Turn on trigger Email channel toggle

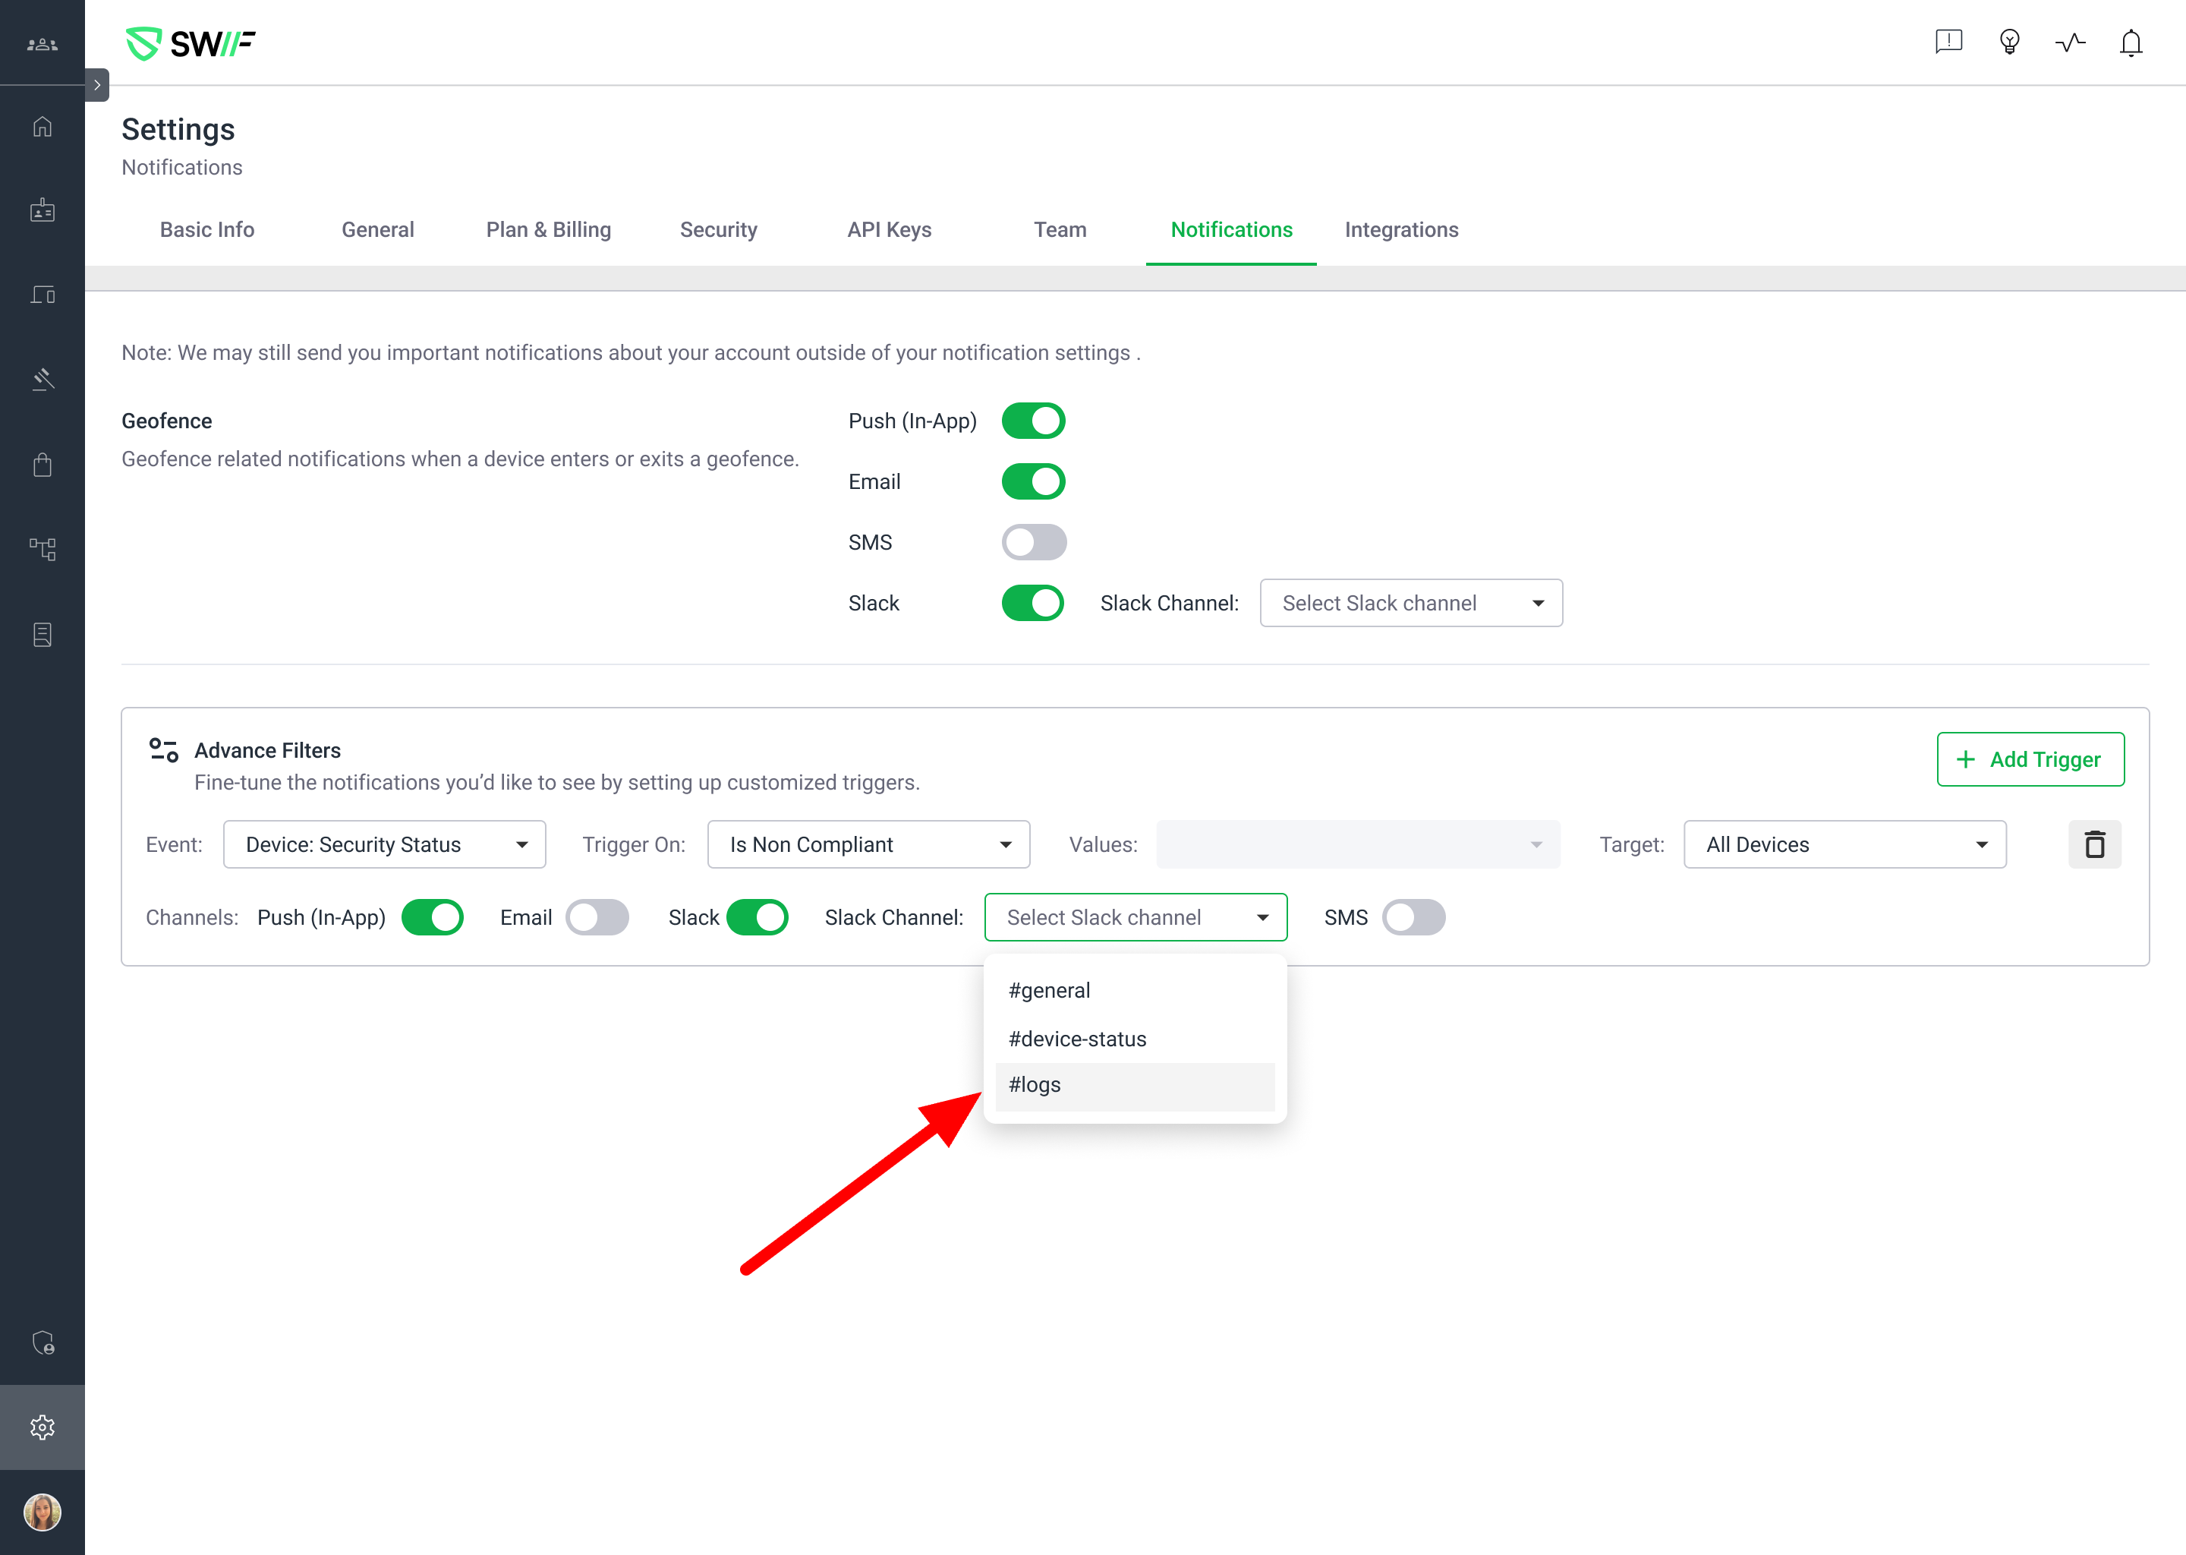pos(597,917)
